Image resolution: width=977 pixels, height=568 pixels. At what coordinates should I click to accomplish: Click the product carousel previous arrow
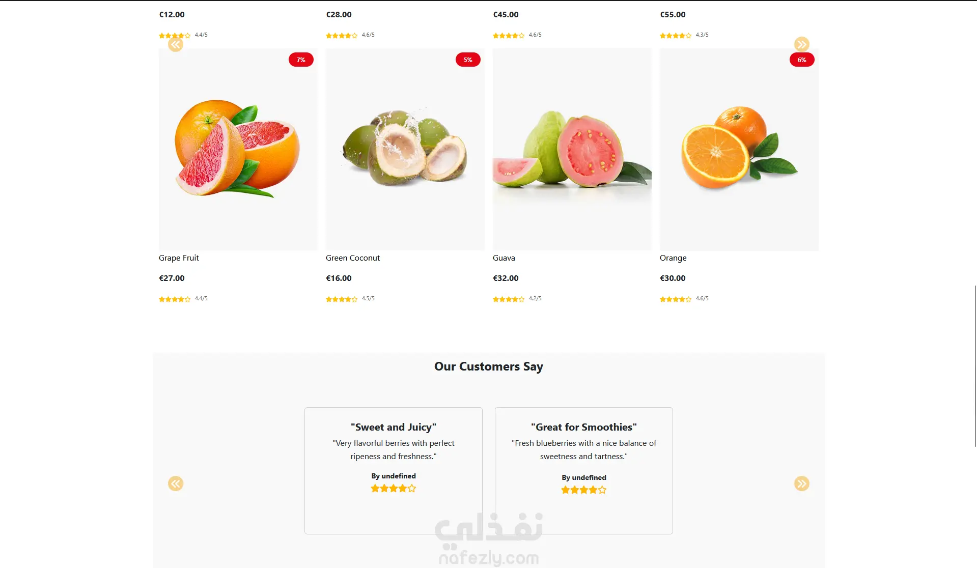tap(176, 44)
